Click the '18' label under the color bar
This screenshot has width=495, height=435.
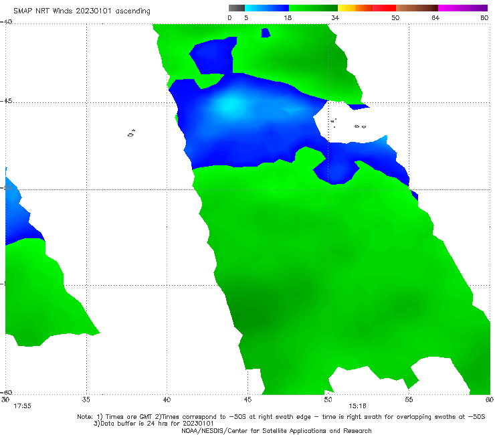[288, 18]
